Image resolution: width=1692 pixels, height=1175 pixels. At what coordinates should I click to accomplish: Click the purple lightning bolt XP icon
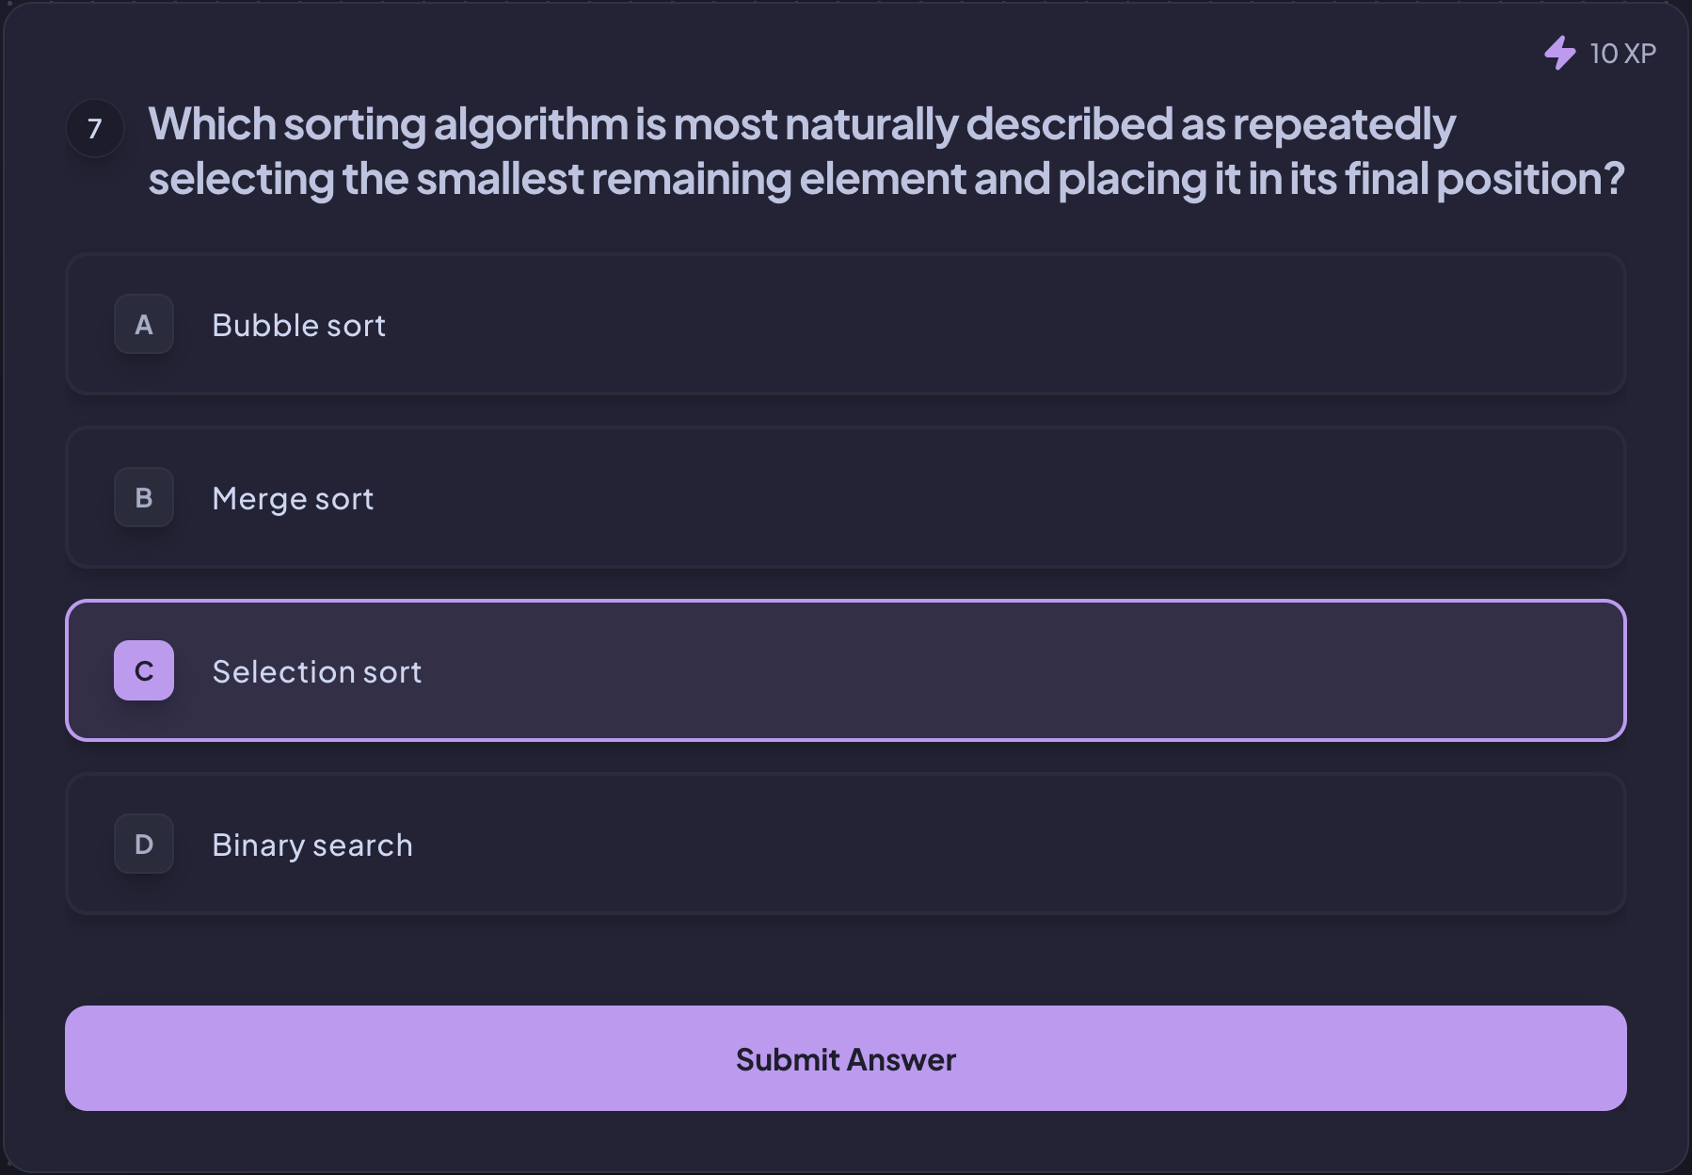(1559, 53)
